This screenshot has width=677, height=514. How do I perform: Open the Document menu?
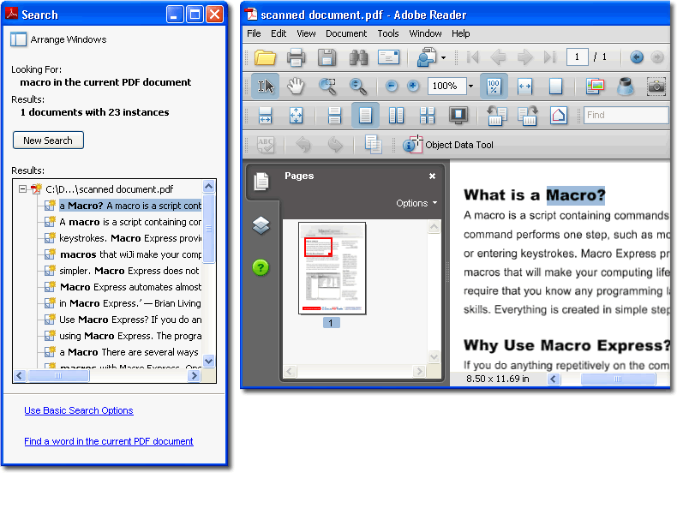tap(346, 33)
